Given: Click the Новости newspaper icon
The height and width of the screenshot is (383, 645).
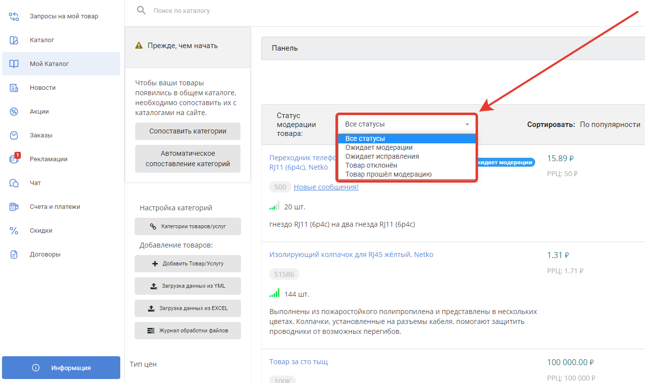Looking at the screenshot, I should [x=14, y=88].
